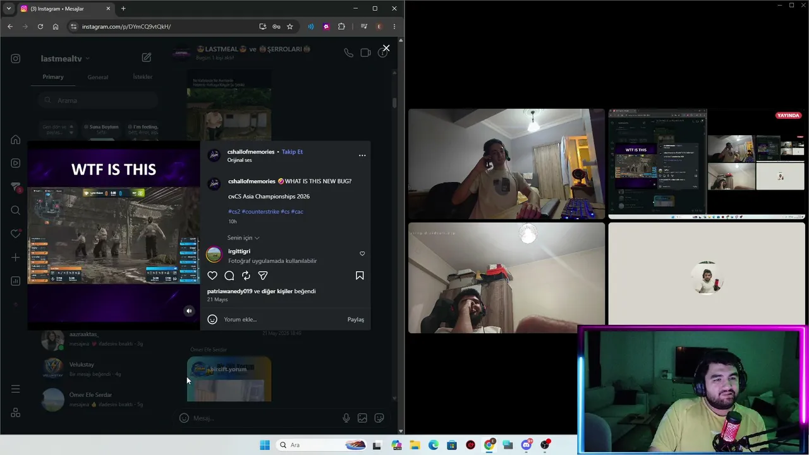Save the post with the bookmark icon
Viewport: 809px width, 455px height.
click(x=360, y=276)
